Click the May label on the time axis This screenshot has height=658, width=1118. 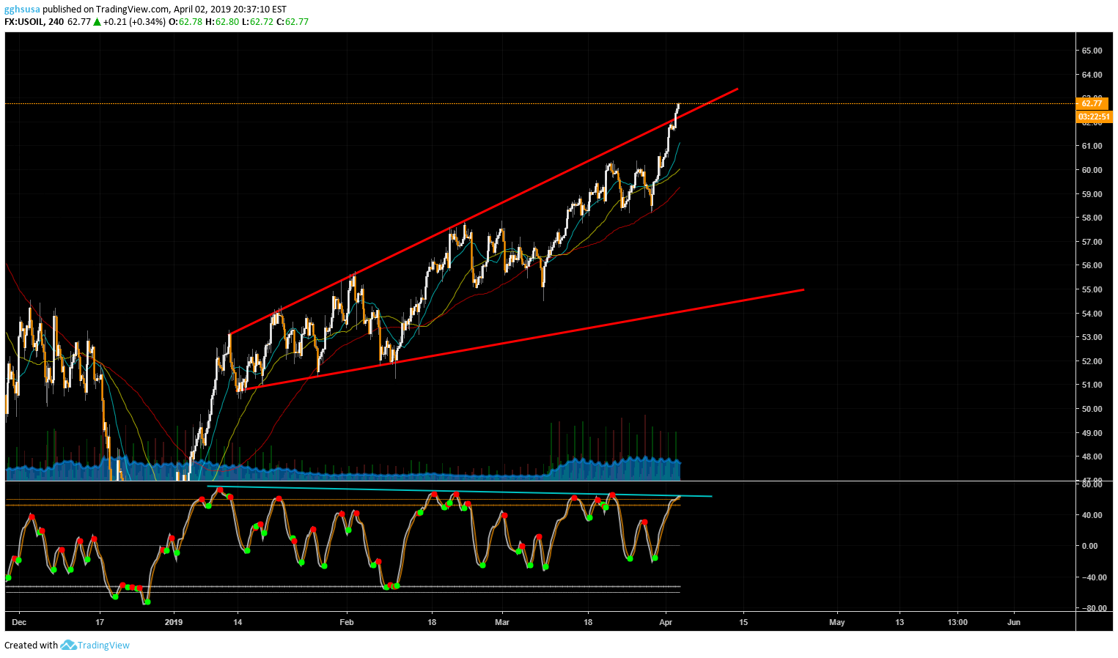[836, 622]
